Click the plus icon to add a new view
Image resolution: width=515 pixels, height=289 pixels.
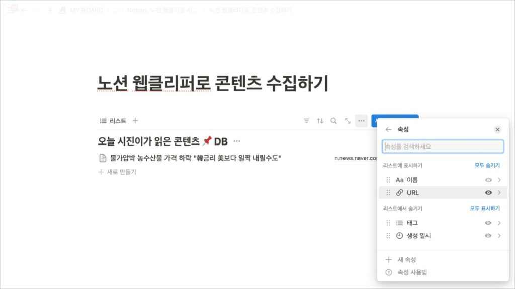click(135, 120)
